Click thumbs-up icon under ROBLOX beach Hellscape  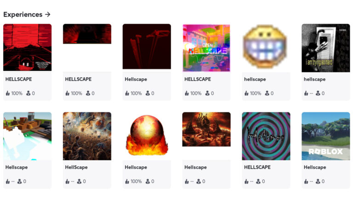point(306,181)
